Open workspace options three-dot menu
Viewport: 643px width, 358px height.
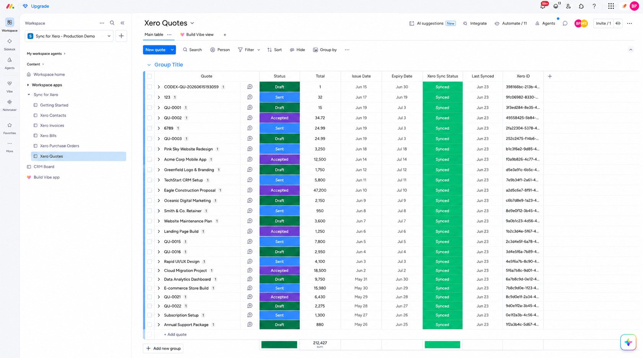tap(102, 23)
